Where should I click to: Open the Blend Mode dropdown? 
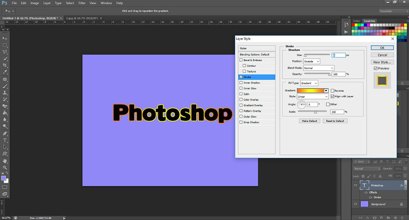tap(319, 68)
